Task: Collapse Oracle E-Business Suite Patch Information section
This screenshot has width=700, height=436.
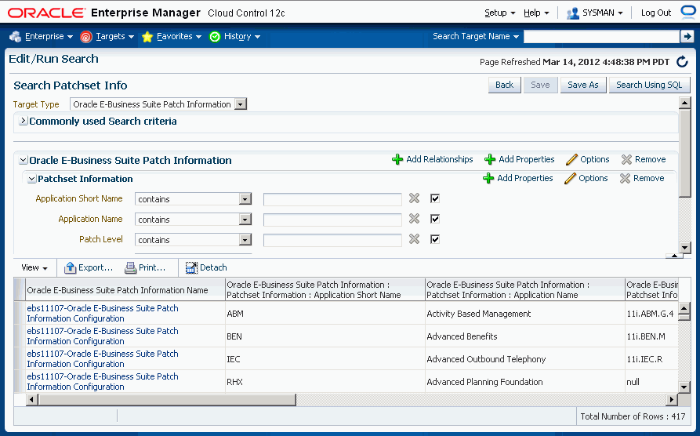Action: point(24,160)
